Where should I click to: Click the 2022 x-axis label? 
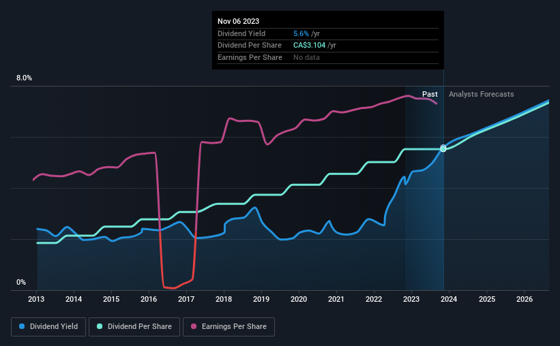click(374, 299)
